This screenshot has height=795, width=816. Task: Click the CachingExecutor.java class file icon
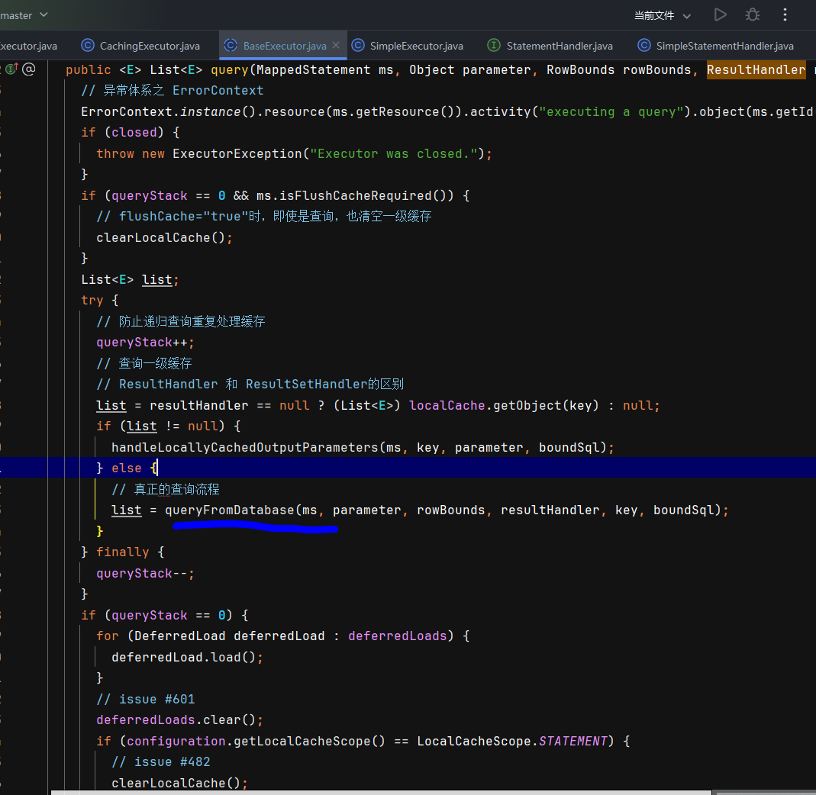(x=88, y=45)
